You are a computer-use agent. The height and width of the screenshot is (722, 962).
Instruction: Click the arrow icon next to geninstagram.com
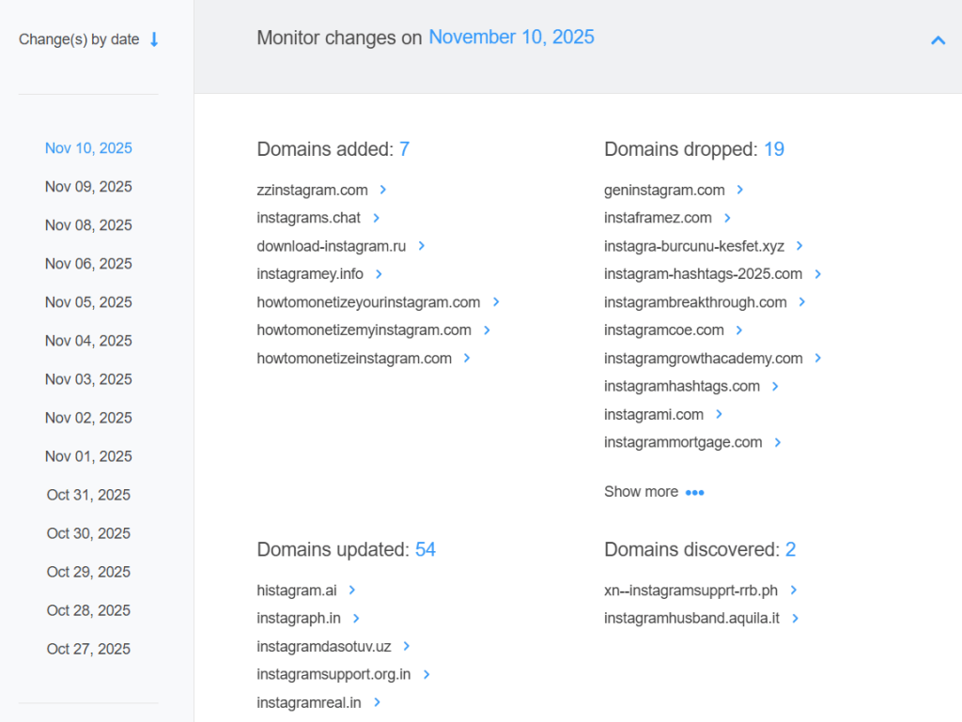click(739, 190)
